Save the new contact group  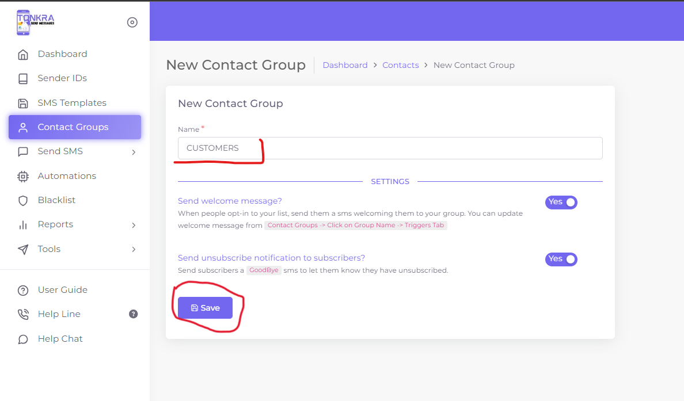(x=205, y=308)
